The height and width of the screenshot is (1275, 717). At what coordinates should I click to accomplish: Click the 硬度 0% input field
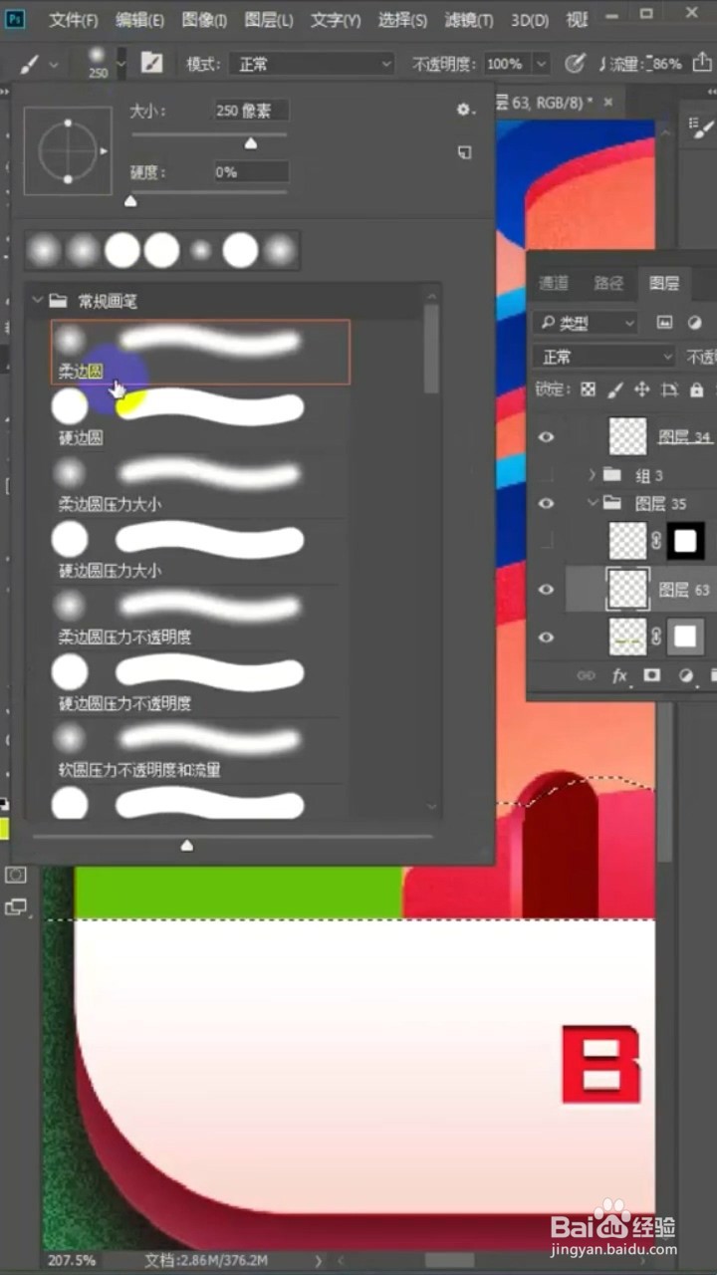tap(252, 171)
